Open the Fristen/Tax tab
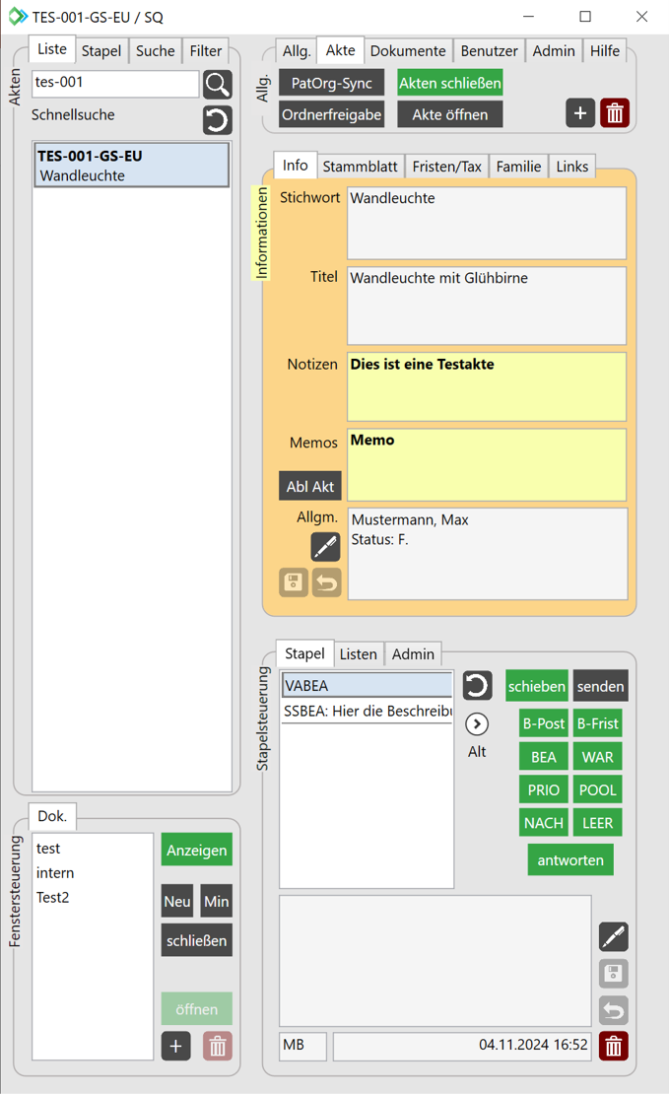The image size is (669, 1094). tap(447, 167)
